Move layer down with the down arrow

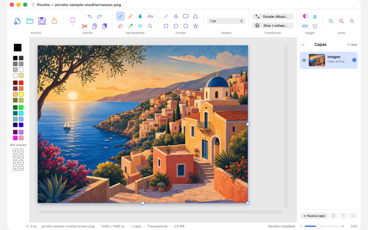point(353,216)
